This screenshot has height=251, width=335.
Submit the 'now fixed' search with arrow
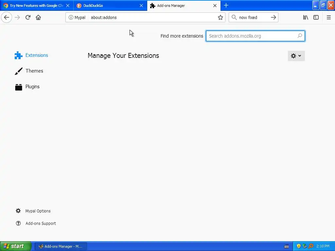pos(273,18)
